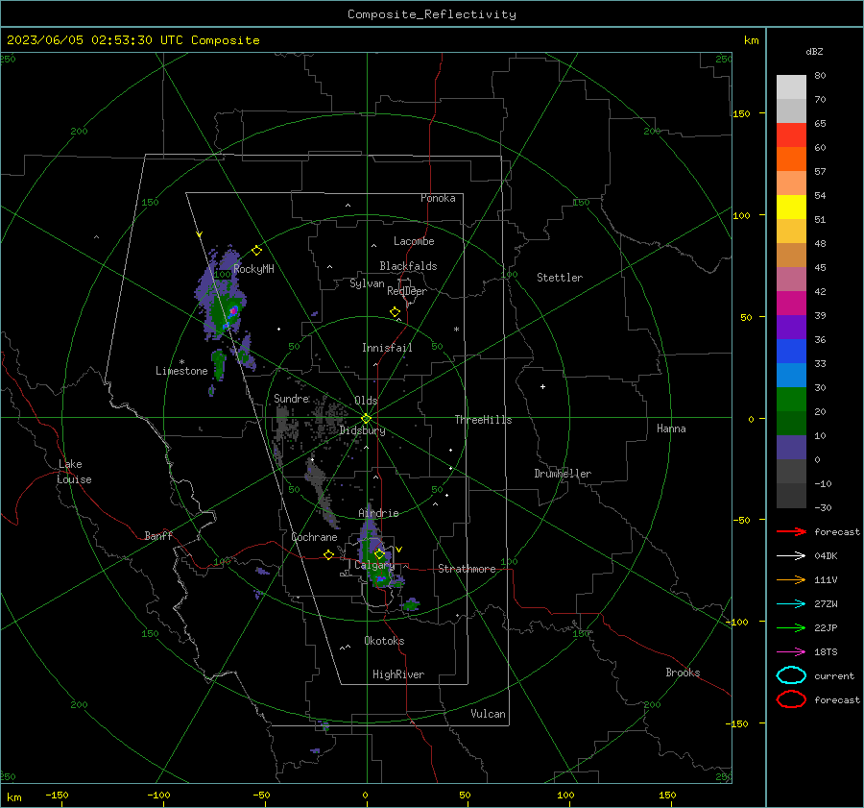Click the Ponoka label
The width and height of the screenshot is (864, 808).
click(x=438, y=198)
